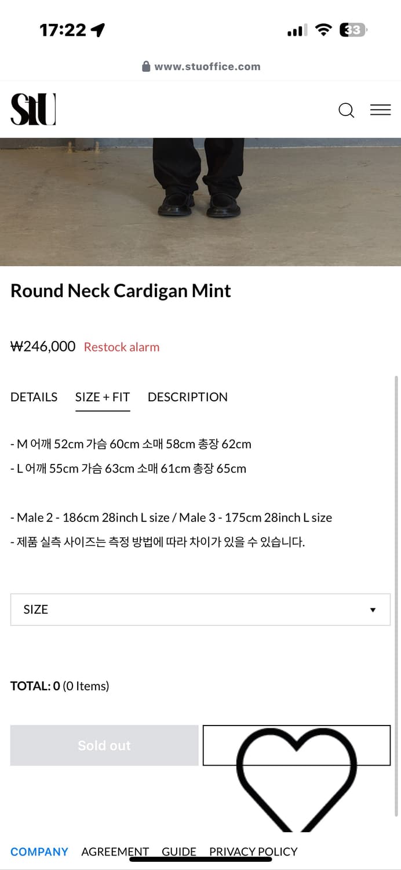
Task: Collapse the DESCRIPTION section
Action: point(187,397)
